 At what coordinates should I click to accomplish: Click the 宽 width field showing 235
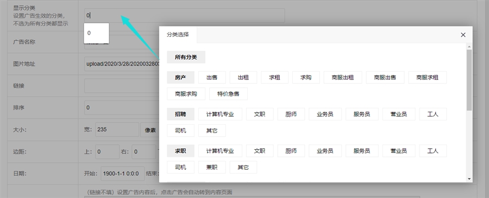point(117,130)
